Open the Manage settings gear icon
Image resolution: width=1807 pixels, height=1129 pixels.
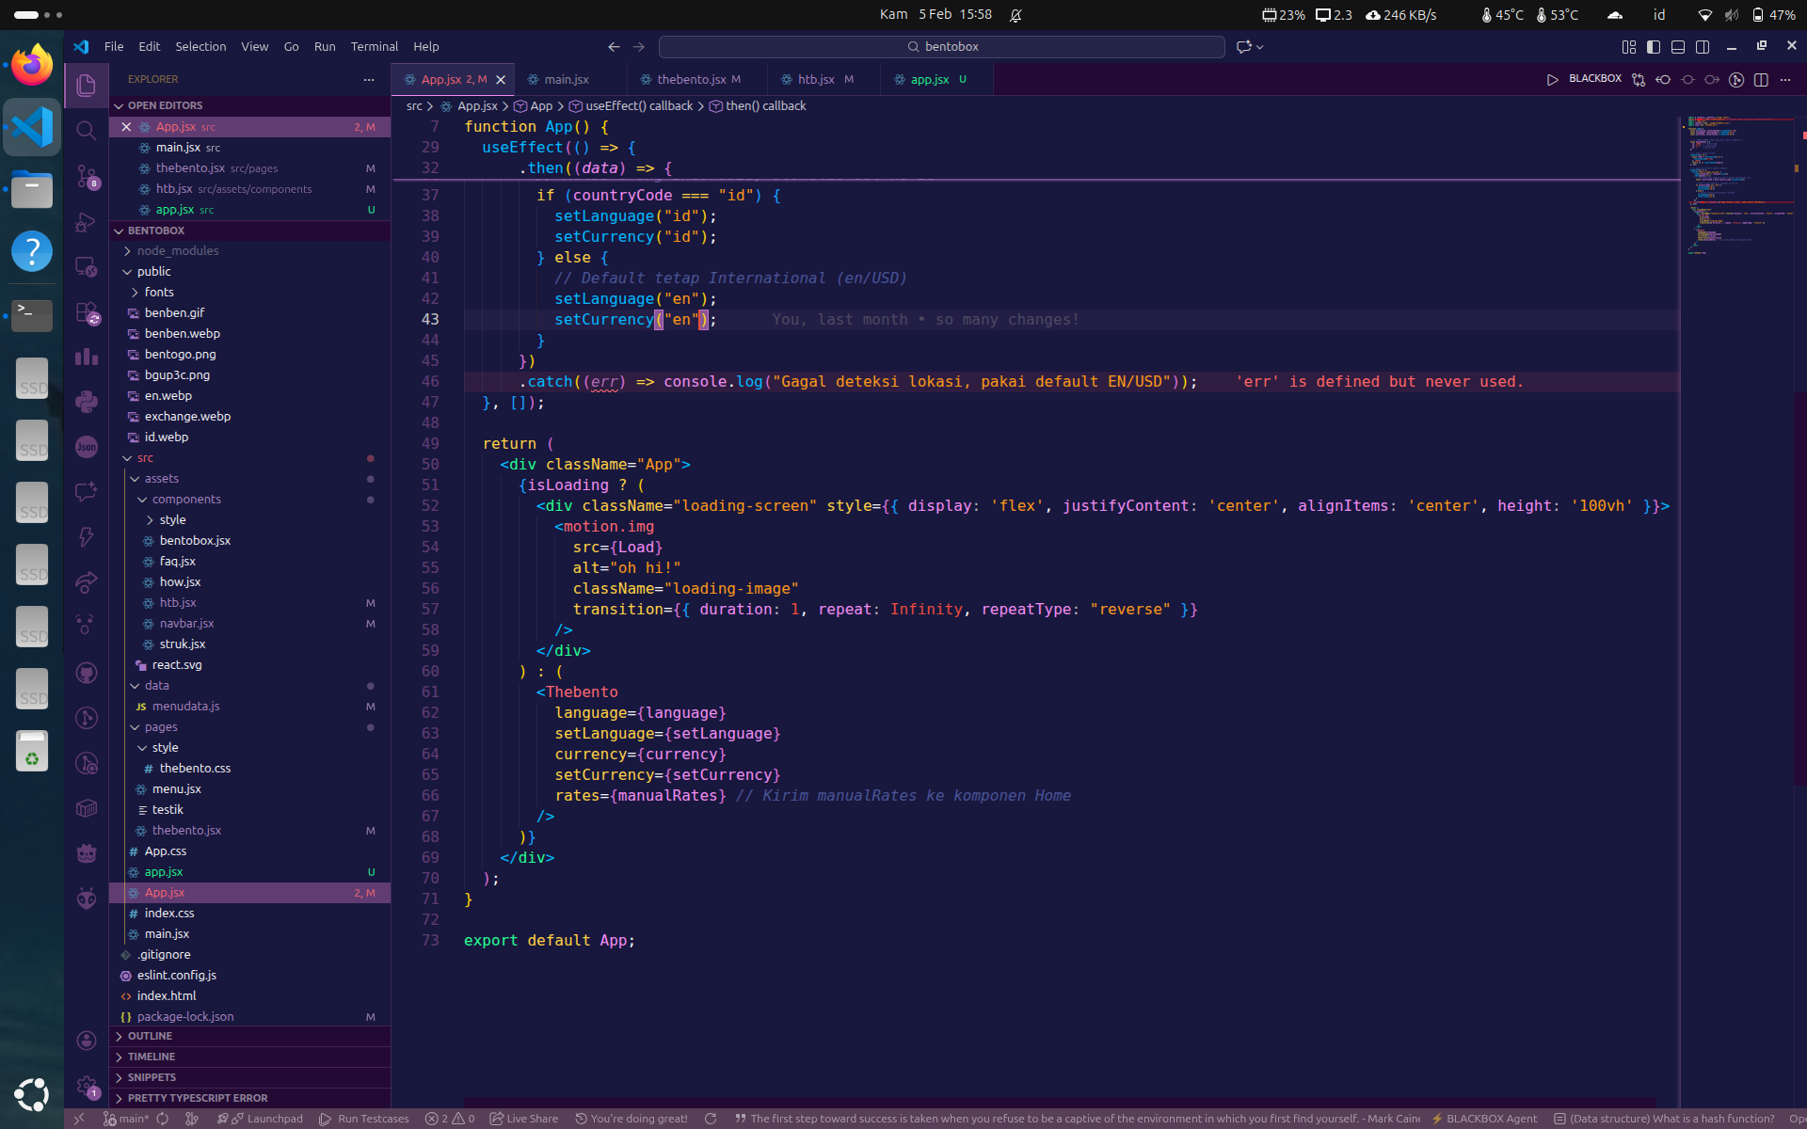click(86, 1086)
